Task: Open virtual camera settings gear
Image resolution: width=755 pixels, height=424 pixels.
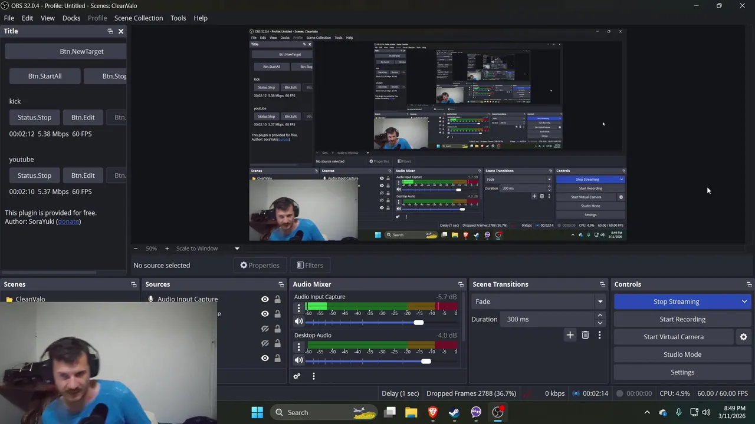Action: [x=743, y=337]
